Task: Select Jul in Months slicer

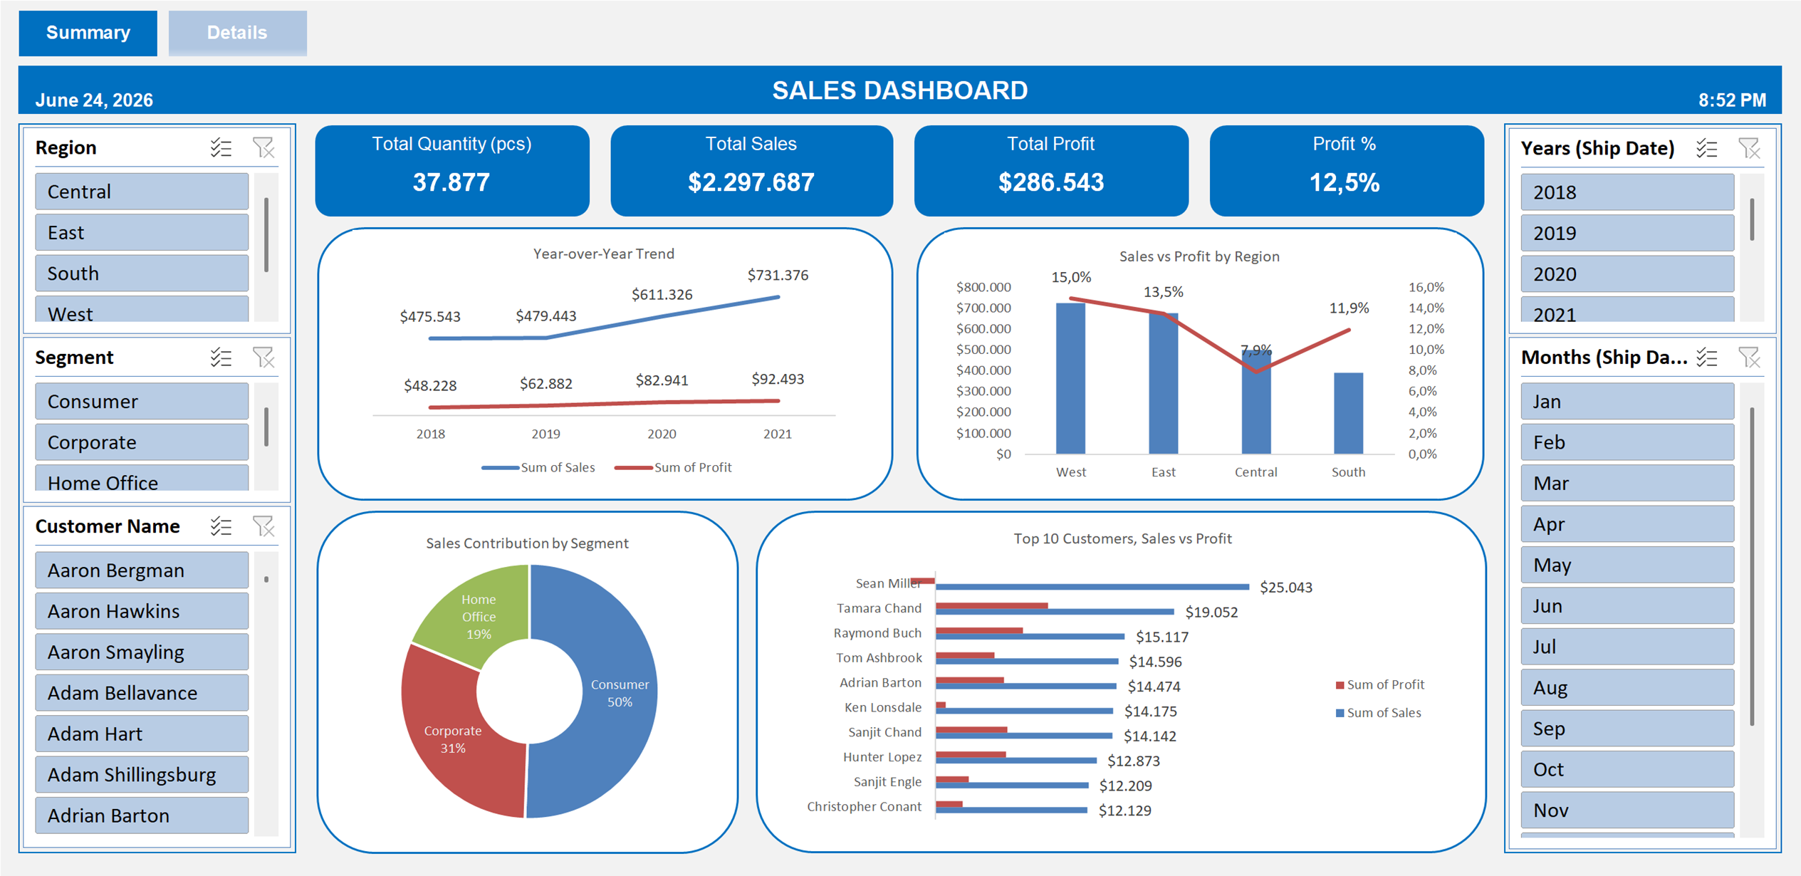Action: click(x=1627, y=647)
